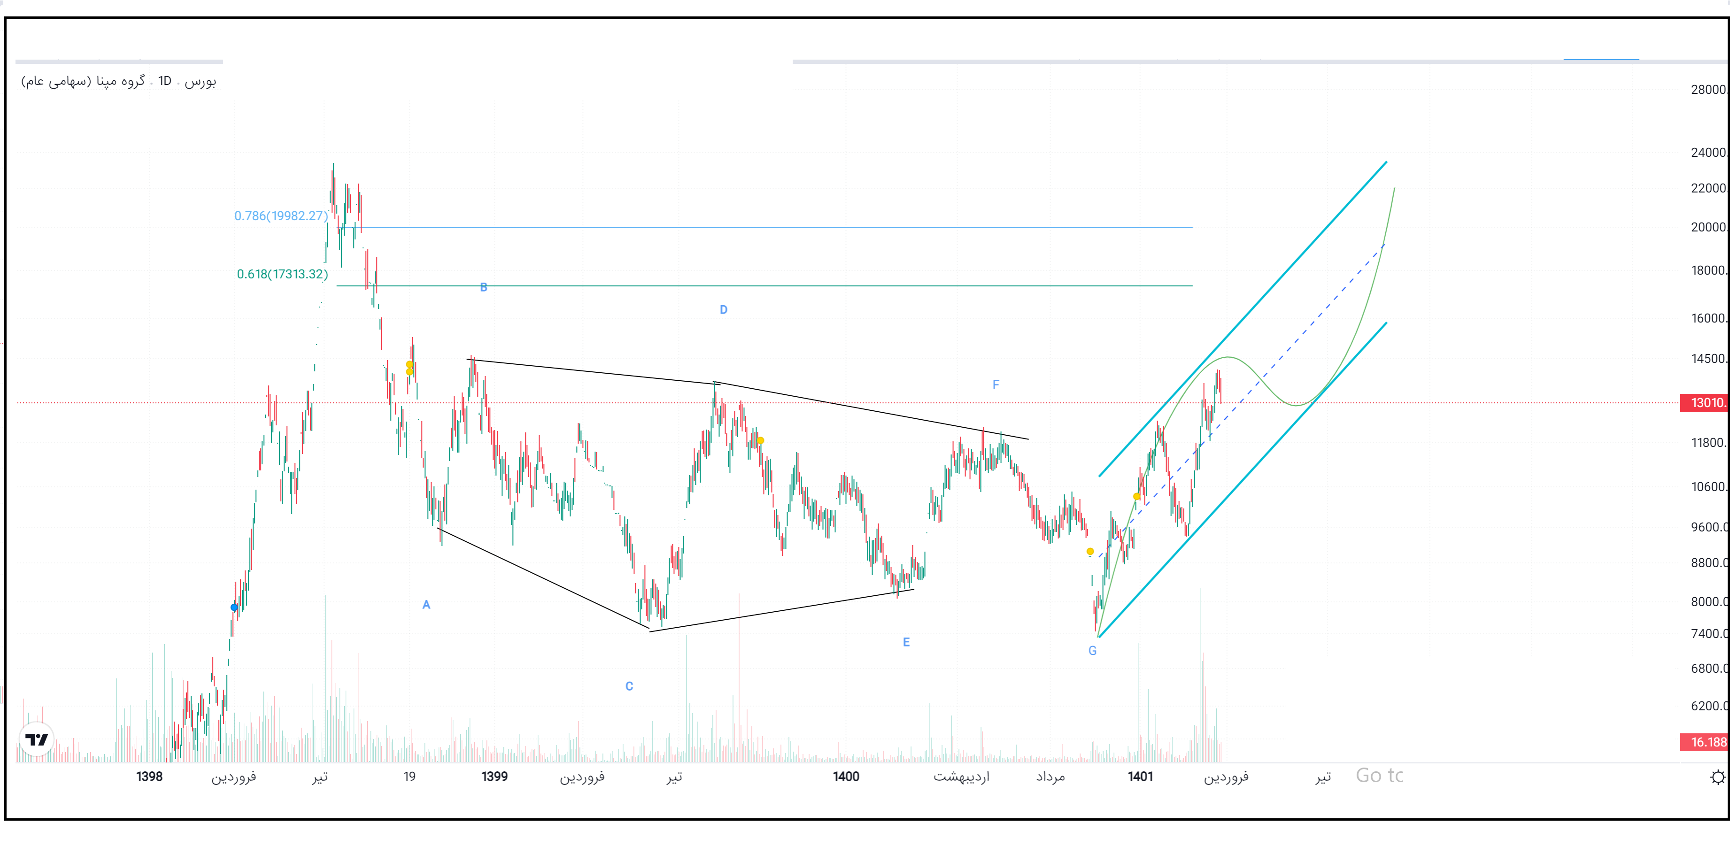The height and width of the screenshot is (846, 1730).
Task: Select the 0.618(17313.32) Fibonacci label
Action: point(282,274)
